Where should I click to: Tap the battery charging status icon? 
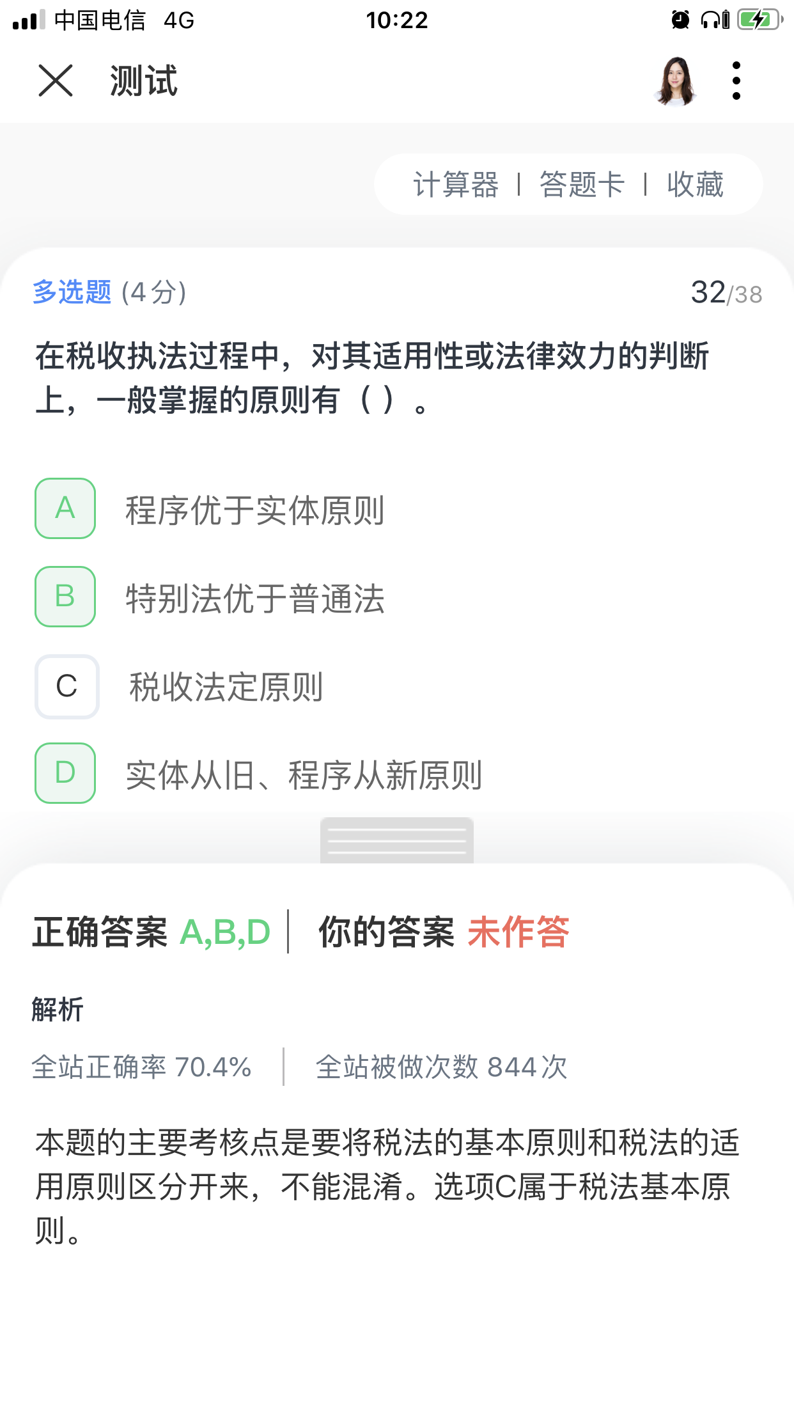759,20
